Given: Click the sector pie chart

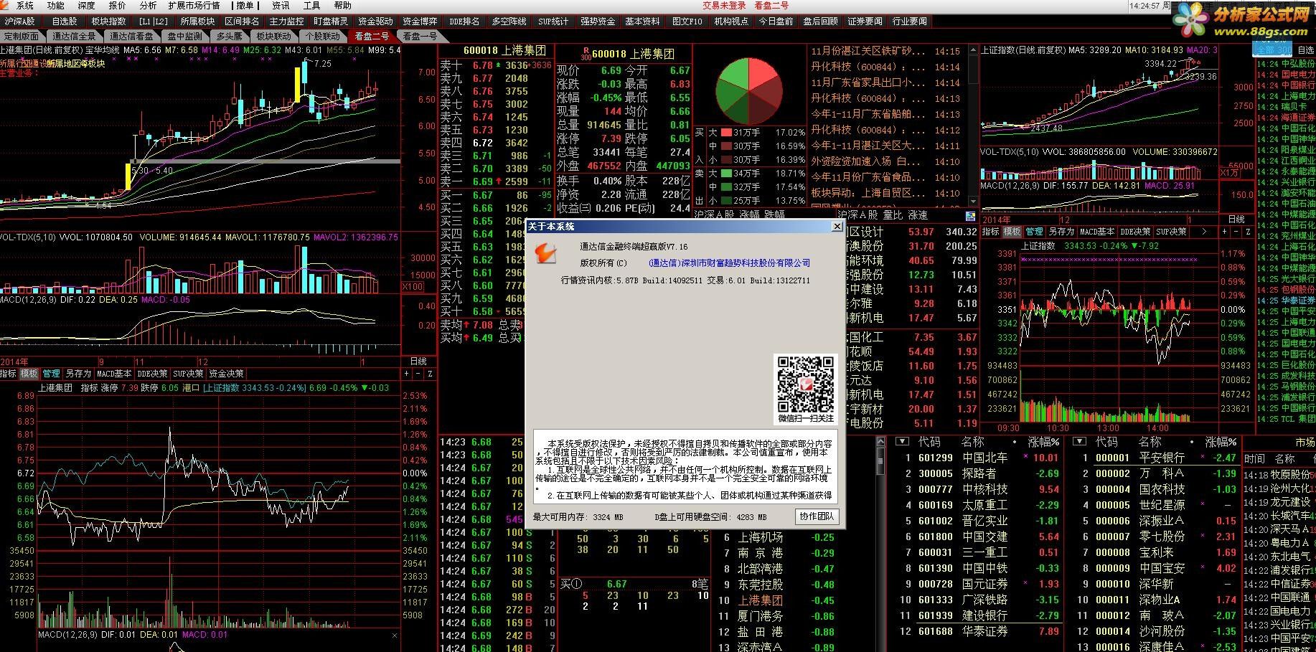Looking at the screenshot, I should pyautogui.click(x=749, y=90).
